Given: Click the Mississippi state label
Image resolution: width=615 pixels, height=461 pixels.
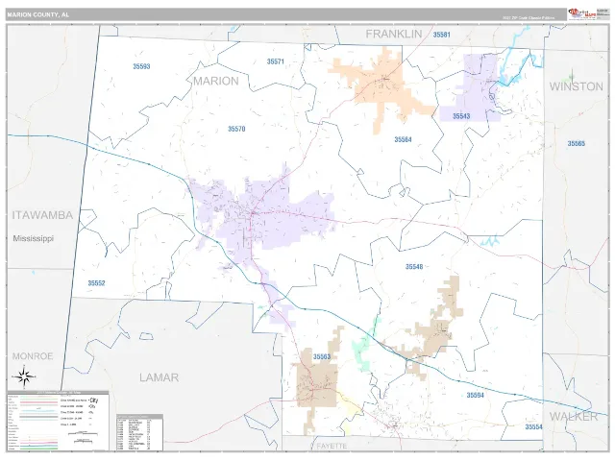Looking at the screenshot, I should [x=34, y=238].
